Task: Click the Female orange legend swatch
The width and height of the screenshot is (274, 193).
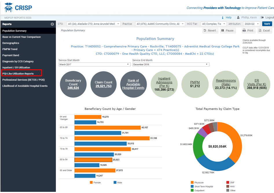Action: tap(91, 182)
